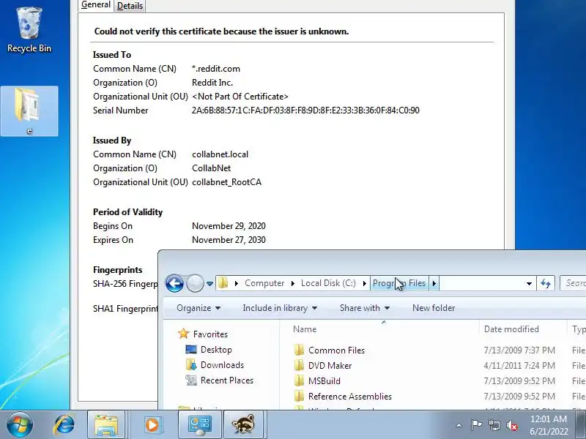Click the control panel taskbar icon
The width and height of the screenshot is (586, 439).
tap(199, 424)
